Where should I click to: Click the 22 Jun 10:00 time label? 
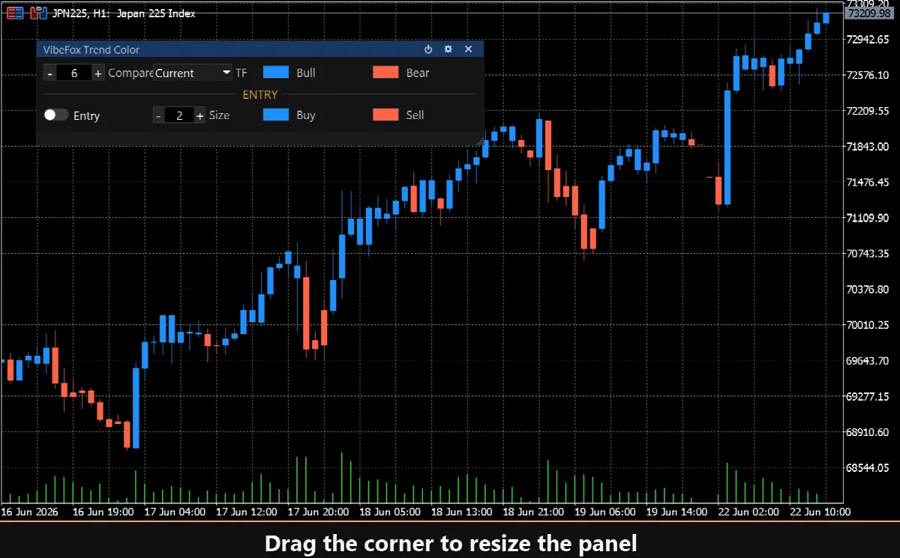(x=820, y=512)
